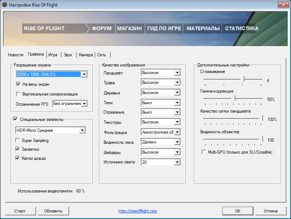Open the Текстуры quality dropdown
Image resolution: width=291 pixels, height=219 pixels.
click(160, 122)
